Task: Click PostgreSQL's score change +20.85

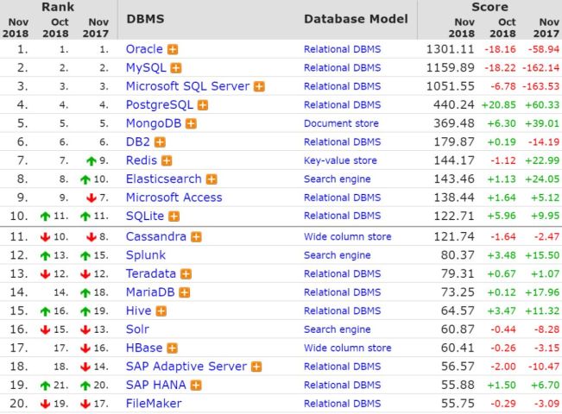Action: coord(499,105)
